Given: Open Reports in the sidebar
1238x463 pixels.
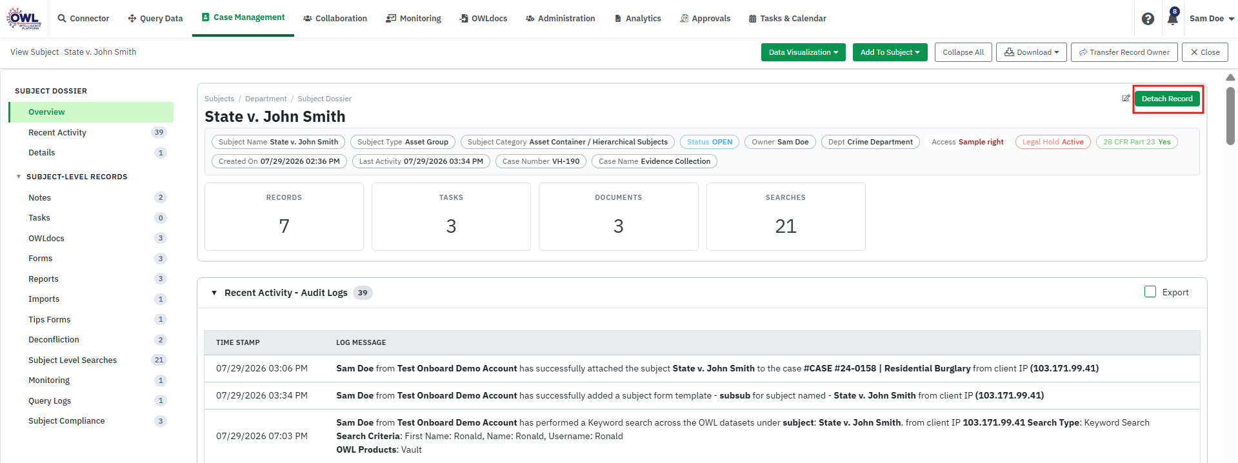Looking at the screenshot, I should tap(91, 279).
